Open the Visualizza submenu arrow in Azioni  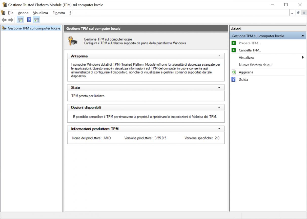(x=303, y=58)
